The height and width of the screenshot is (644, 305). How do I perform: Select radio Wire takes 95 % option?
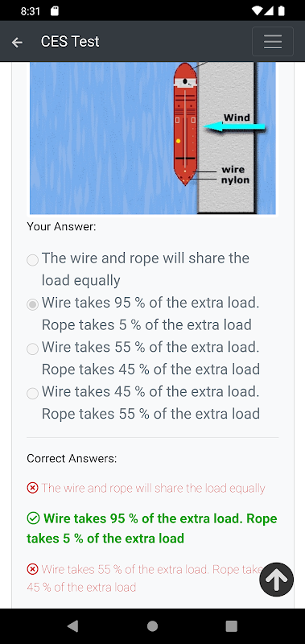click(x=32, y=304)
